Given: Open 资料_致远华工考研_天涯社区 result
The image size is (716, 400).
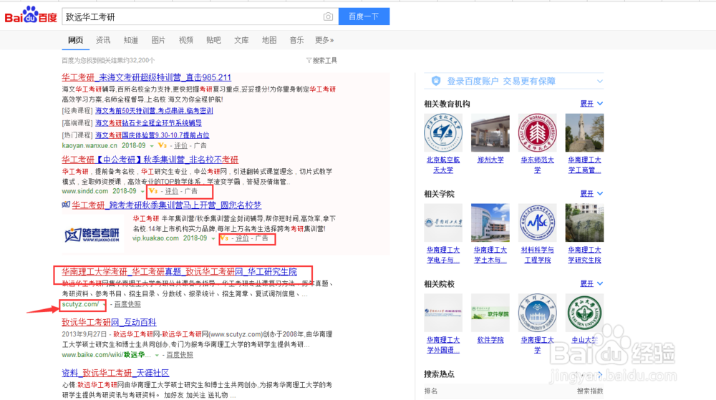Looking at the screenshot, I should click(x=115, y=373).
